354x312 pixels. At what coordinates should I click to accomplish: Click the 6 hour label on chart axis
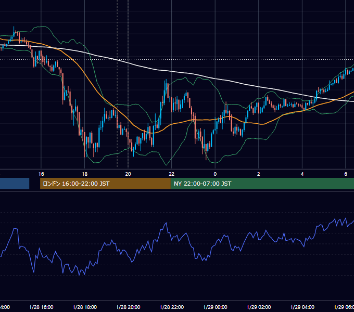346,174
